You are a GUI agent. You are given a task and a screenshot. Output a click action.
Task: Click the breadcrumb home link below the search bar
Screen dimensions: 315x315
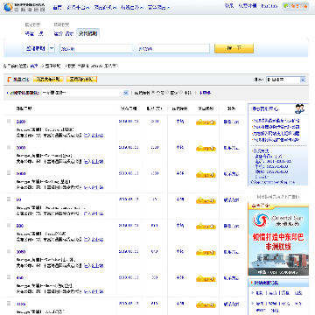pyautogui.click(x=34, y=66)
